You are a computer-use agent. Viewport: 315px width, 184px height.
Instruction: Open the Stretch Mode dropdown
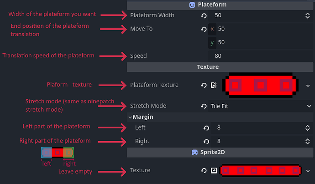tap(260, 106)
